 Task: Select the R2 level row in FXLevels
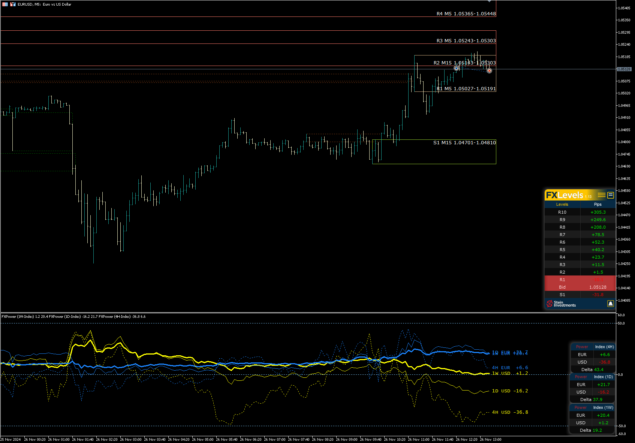(580, 272)
